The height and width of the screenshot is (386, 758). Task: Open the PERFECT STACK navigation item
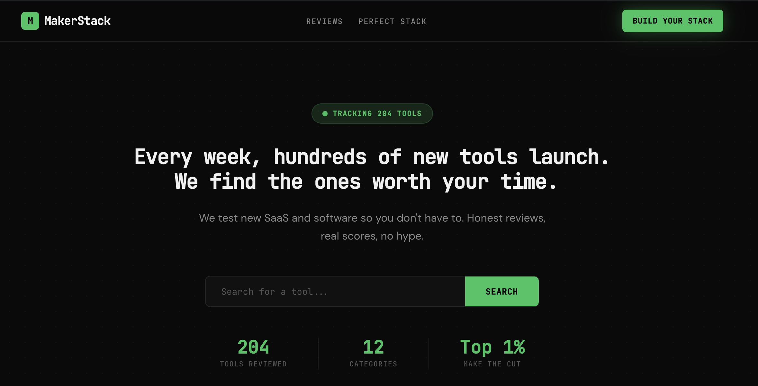tap(393, 21)
